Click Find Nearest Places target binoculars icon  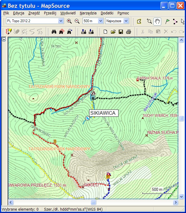coord(62,32)
